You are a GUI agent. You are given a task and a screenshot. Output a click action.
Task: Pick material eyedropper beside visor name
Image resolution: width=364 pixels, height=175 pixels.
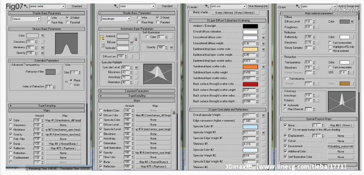pos(116,6)
